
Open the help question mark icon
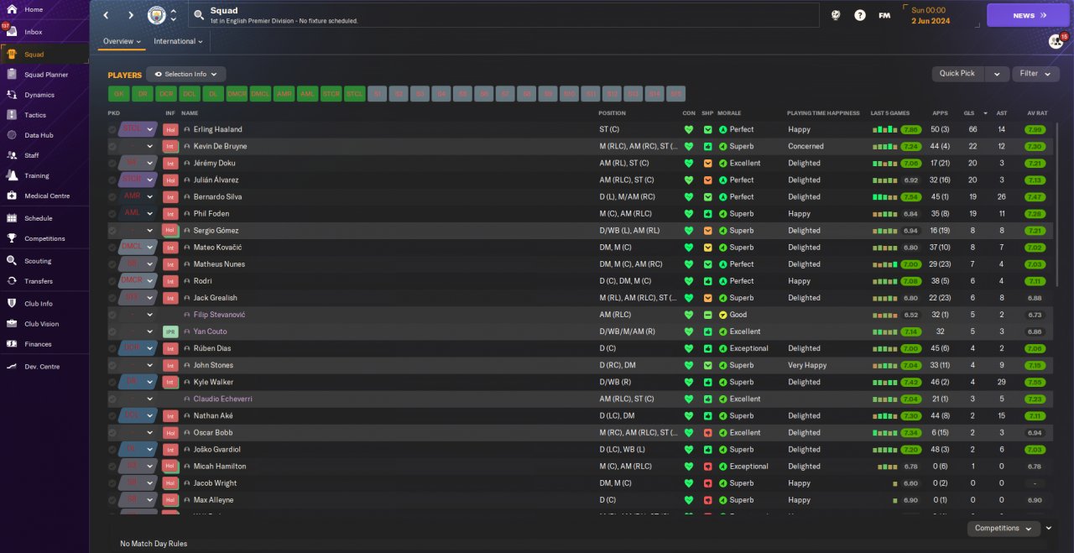tap(860, 15)
